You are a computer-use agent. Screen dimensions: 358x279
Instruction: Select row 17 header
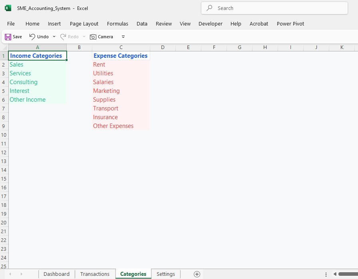pos(4,196)
